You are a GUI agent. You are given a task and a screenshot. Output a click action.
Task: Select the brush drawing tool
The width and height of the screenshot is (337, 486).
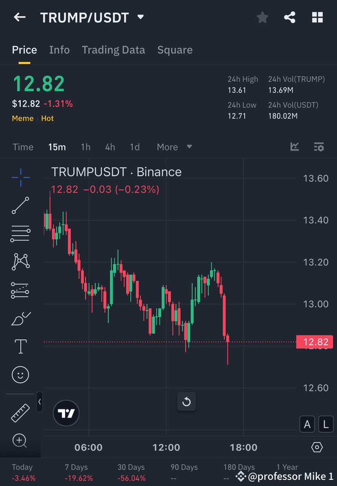20,318
